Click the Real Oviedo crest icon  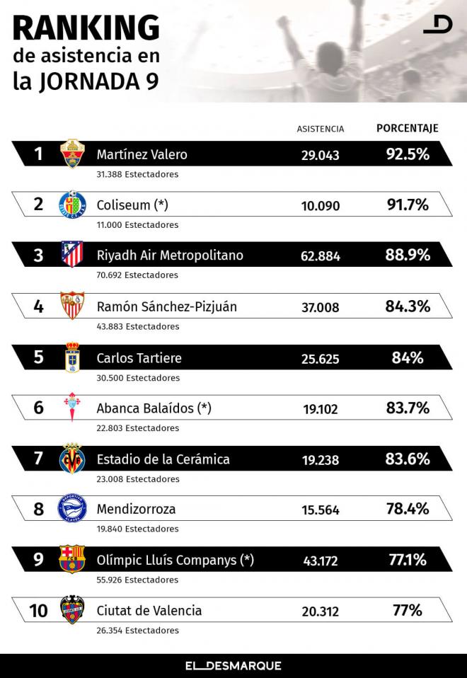coord(71,357)
